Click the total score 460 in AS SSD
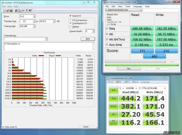The height and width of the screenshot is (135, 182). tap(154, 57)
